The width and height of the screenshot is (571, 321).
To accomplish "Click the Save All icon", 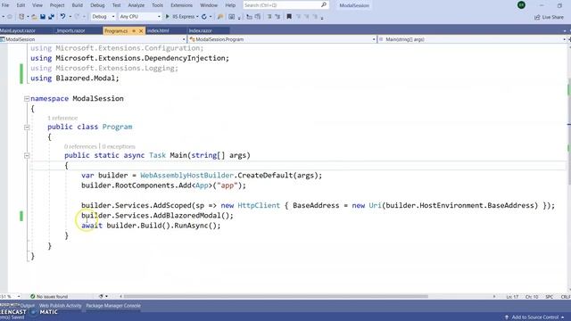I will click(x=52, y=17).
